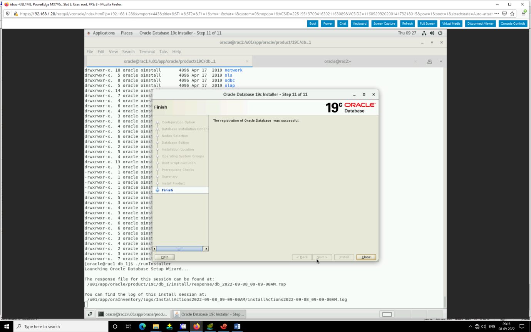Click the oracle@rac1 terminal item in GNOME taskbar
This screenshot has width=531, height=332.
132,314
